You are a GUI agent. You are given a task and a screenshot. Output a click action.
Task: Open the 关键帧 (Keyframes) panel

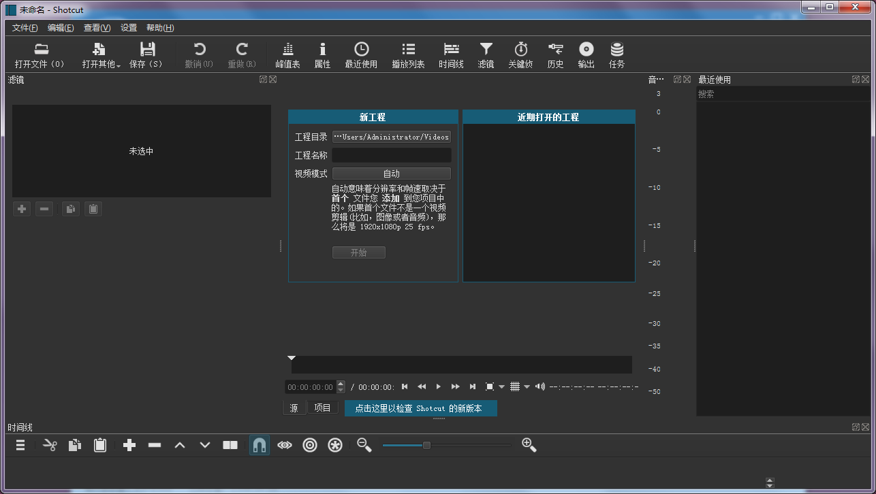tap(520, 54)
